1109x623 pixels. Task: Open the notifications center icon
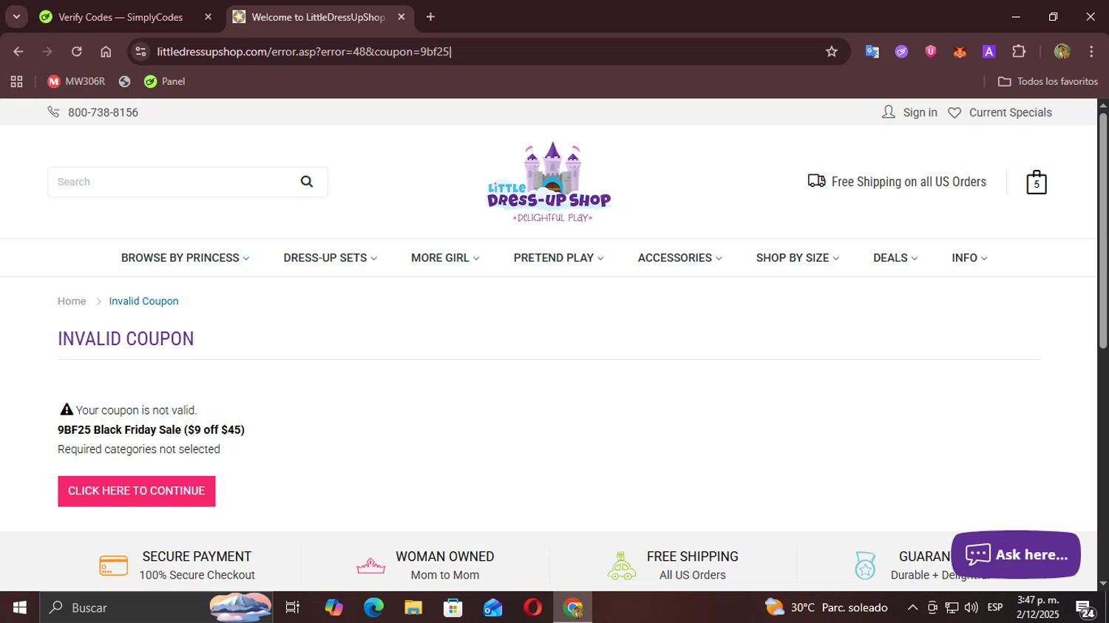click(1085, 609)
